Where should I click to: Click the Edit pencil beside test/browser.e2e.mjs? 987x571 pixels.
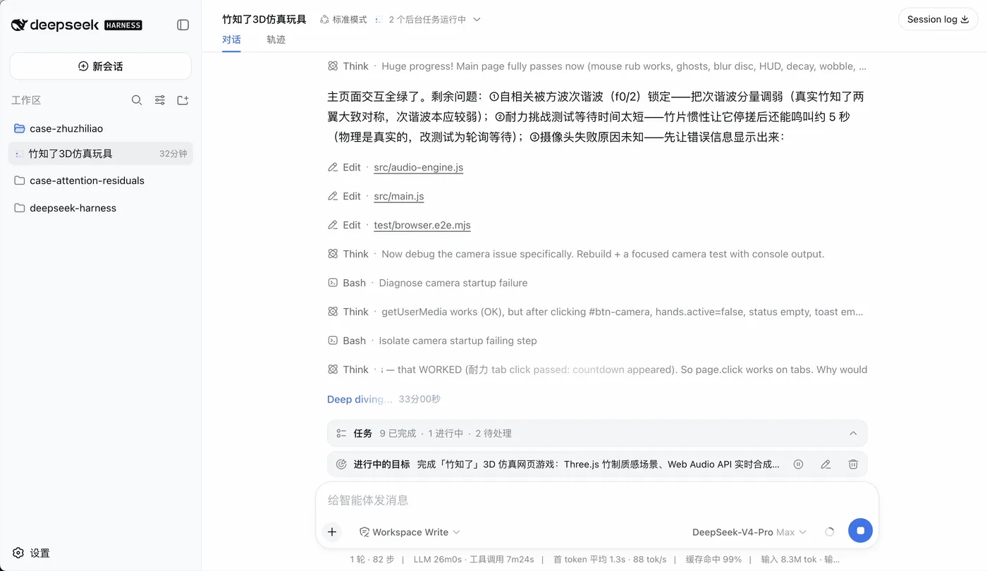tap(333, 225)
